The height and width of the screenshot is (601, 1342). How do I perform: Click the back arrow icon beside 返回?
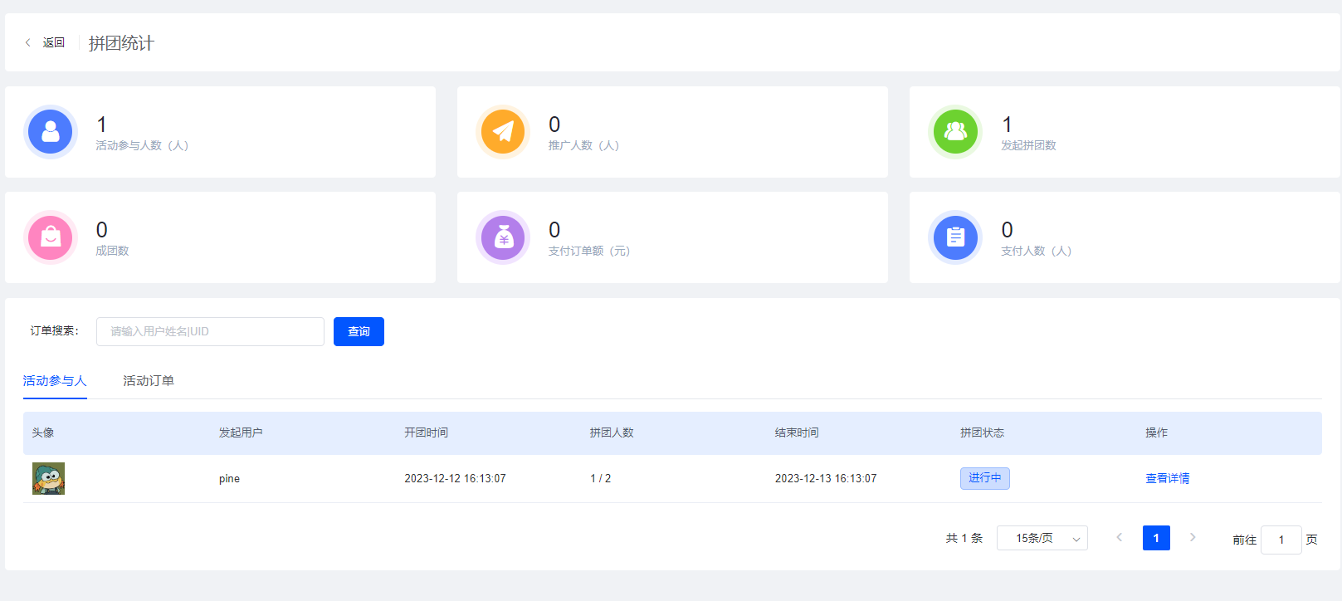click(27, 42)
